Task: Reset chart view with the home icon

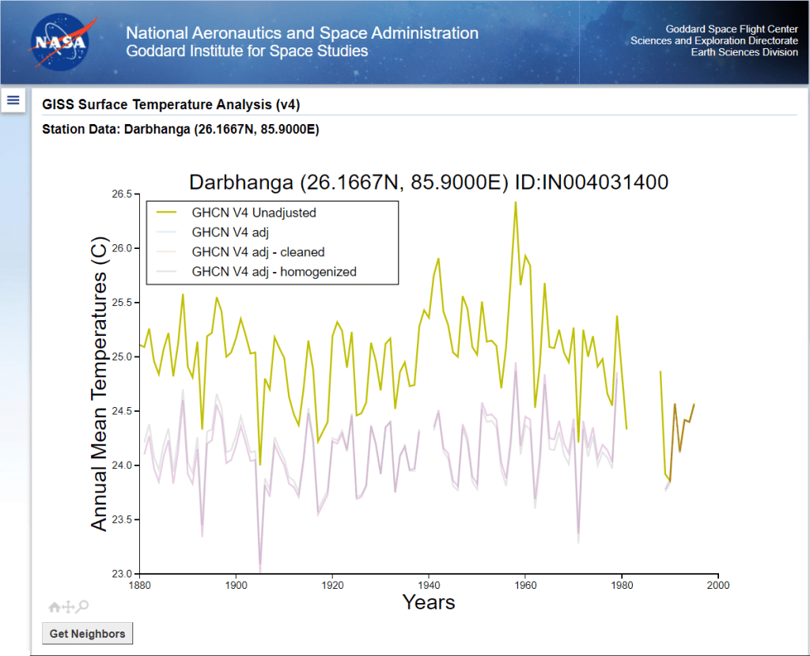Action: click(54, 607)
